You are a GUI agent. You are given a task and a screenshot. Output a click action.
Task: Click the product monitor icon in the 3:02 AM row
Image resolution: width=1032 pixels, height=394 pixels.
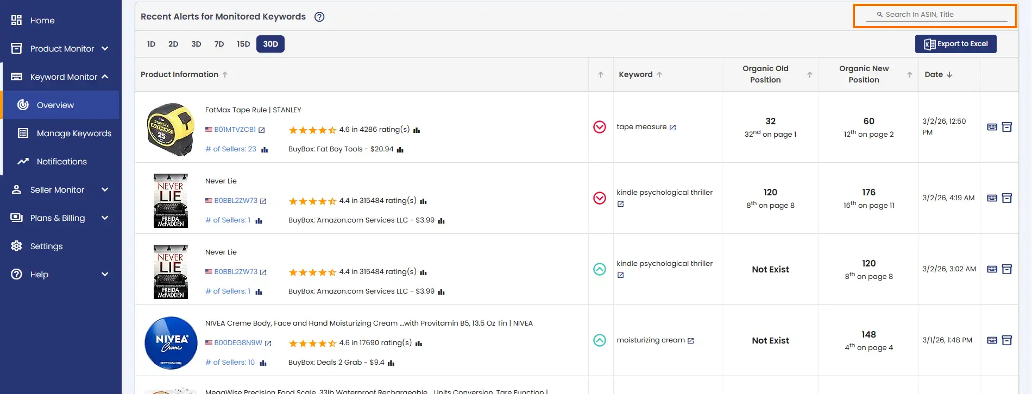pyautogui.click(x=1006, y=269)
